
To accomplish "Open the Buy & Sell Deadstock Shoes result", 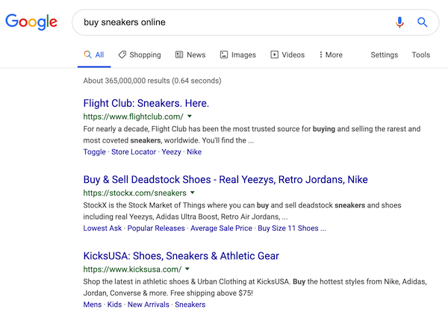I will (225, 179).
